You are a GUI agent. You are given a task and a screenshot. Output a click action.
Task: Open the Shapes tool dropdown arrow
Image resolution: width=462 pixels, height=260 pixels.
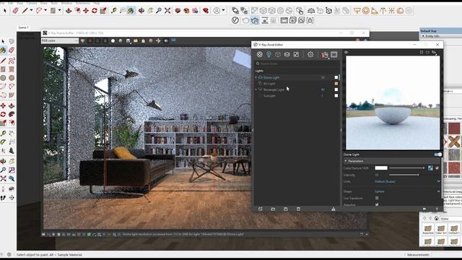click(59, 10)
